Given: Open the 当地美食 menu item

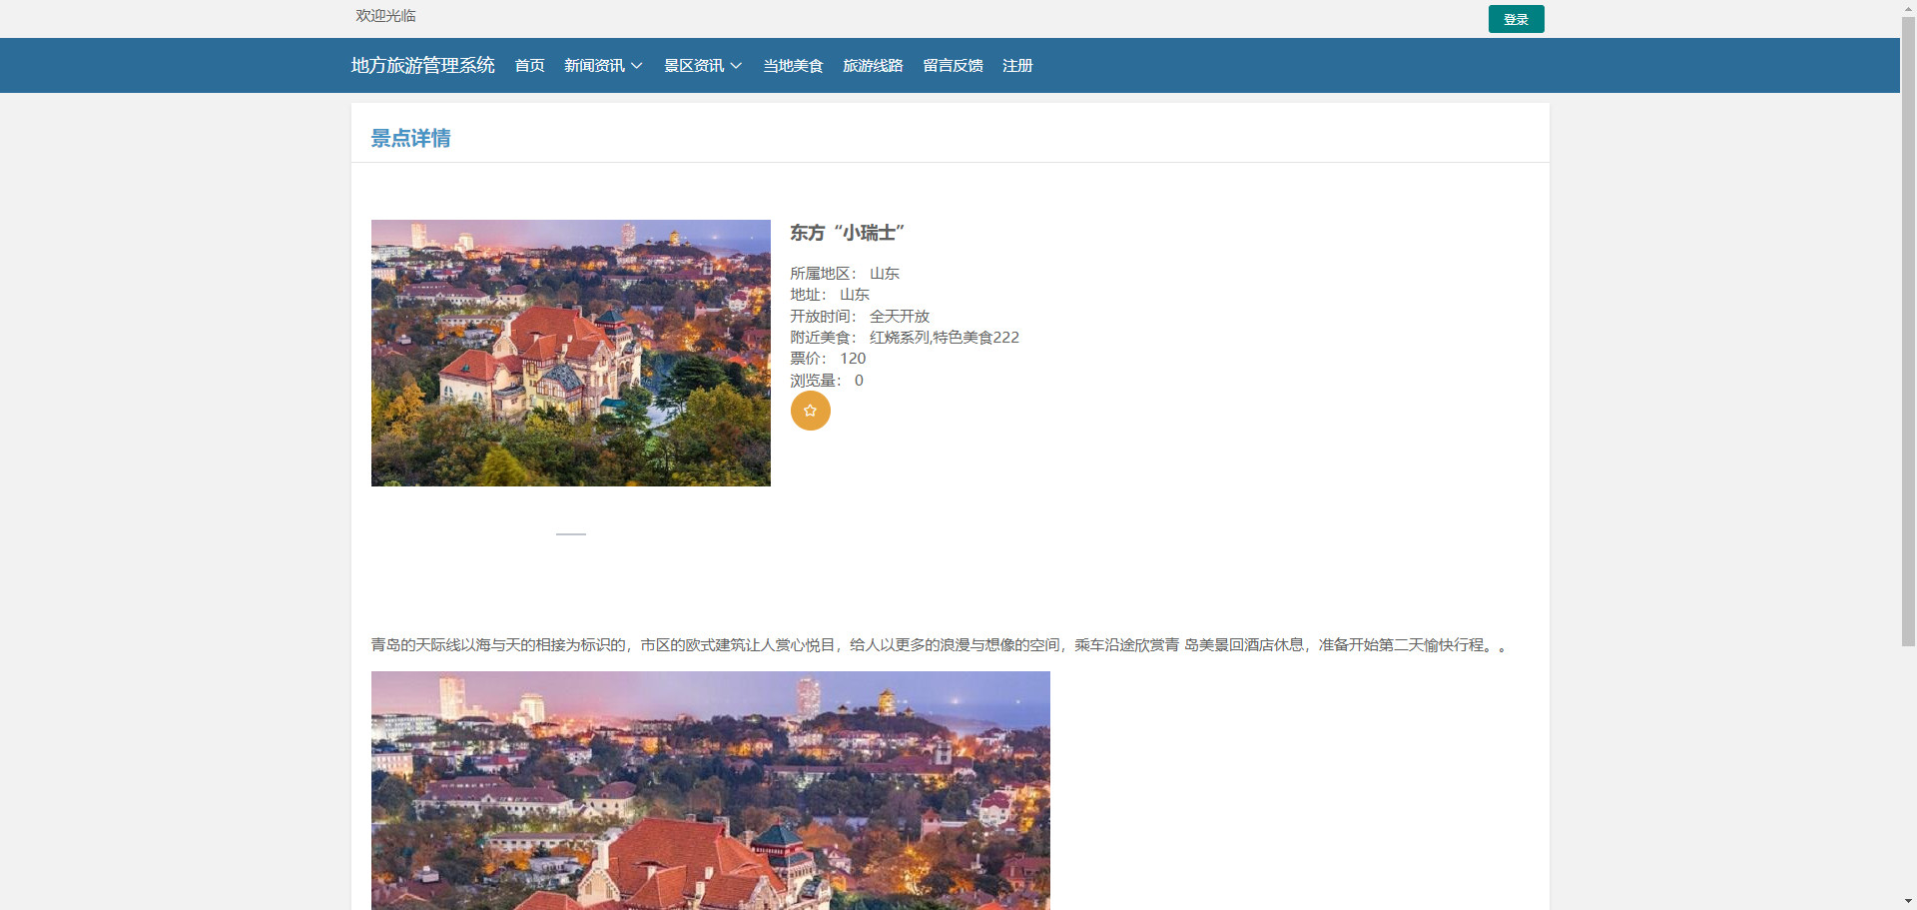Looking at the screenshot, I should pyautogui.click(x=793, y=66).
